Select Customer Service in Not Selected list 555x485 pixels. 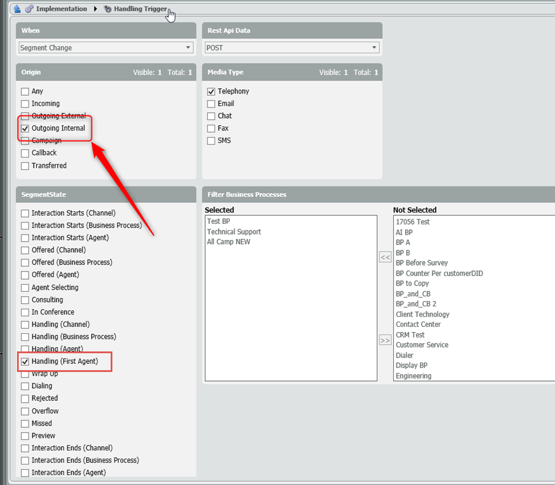point(422,345)
